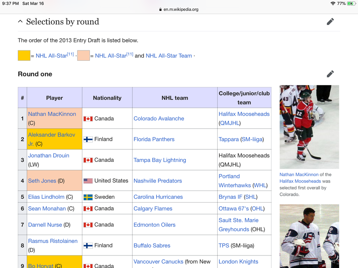Open Bo Horvat player link
This screenshot has width=358, height=268.
tap(41, 266)
